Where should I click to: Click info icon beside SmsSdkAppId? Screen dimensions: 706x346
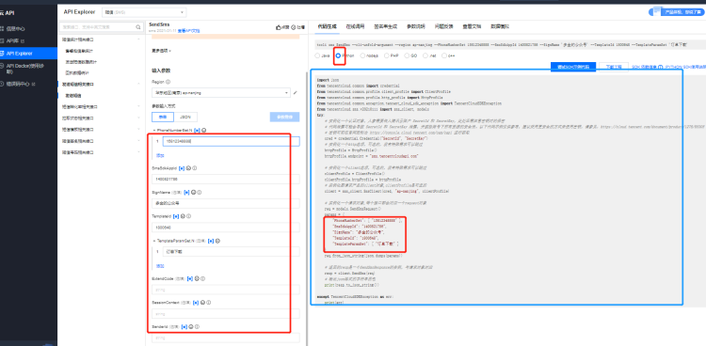click(x=195, y=168)
